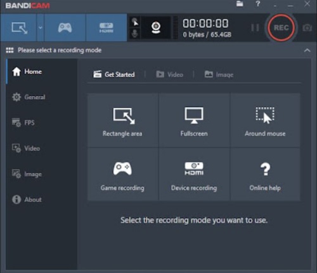Select screen recording mode in top toolbar

19,28
